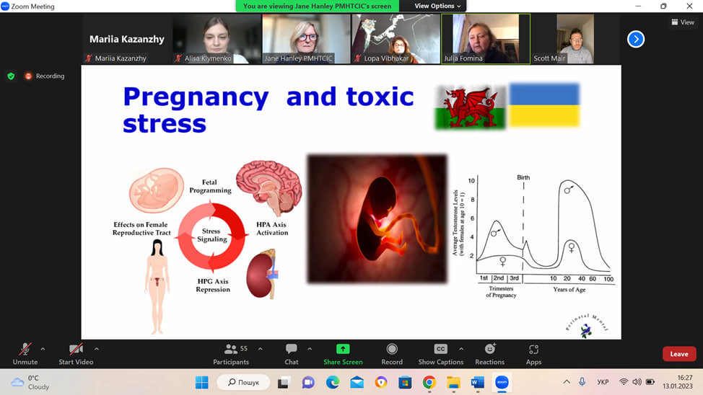Show next participants with blue arrow

[635, 39]
